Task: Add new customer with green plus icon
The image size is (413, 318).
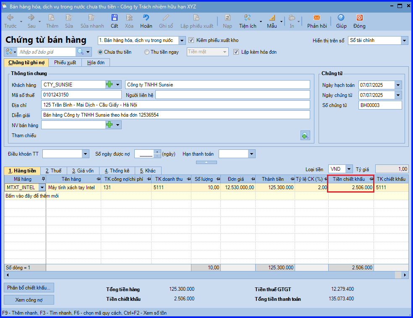Action: coord(109,84)
